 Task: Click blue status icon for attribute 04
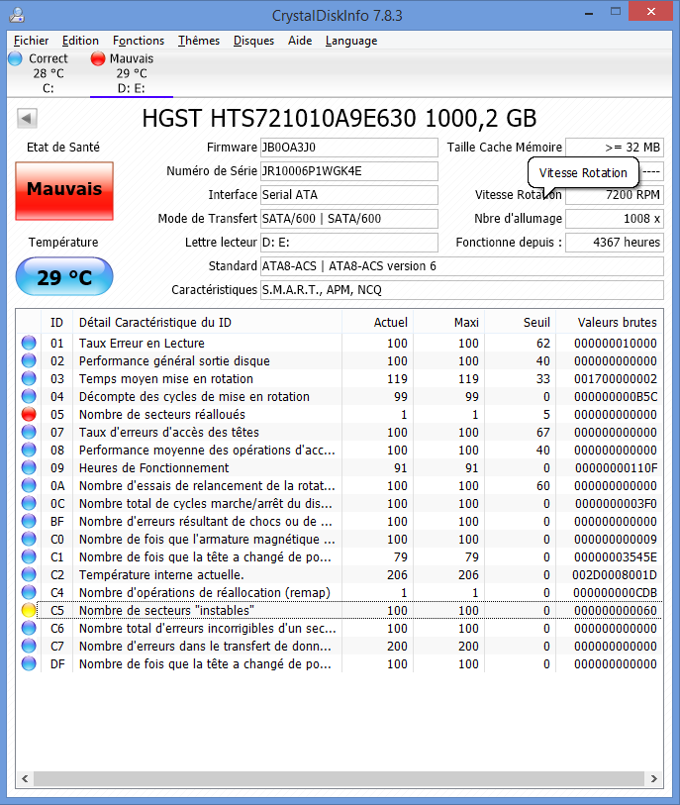[x=29, y=396]
